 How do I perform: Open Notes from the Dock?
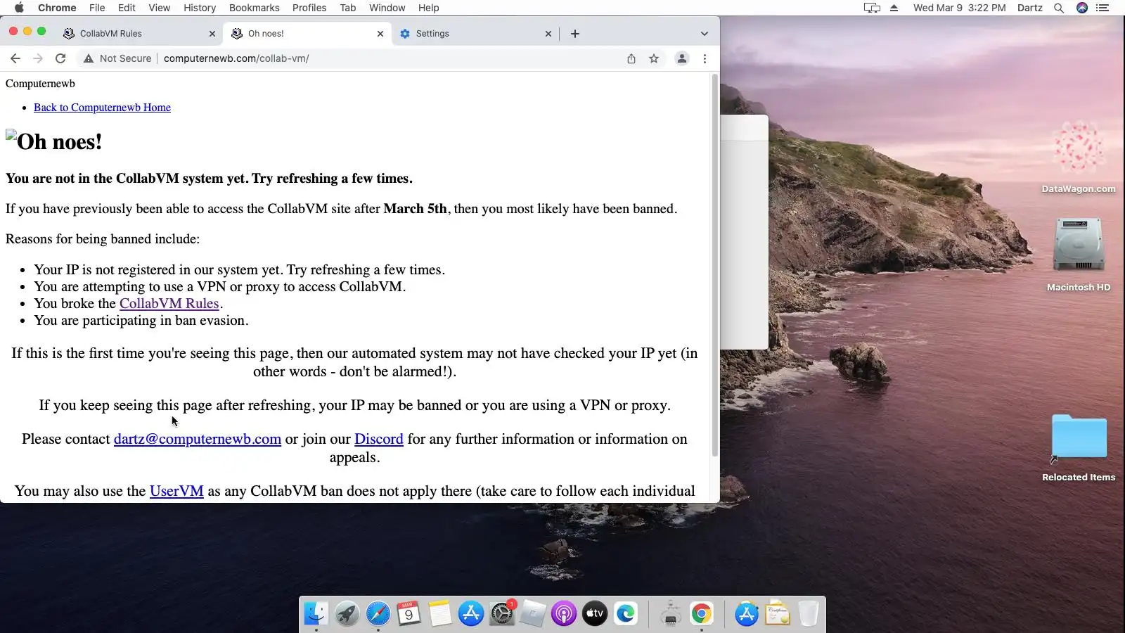point(440,614)
